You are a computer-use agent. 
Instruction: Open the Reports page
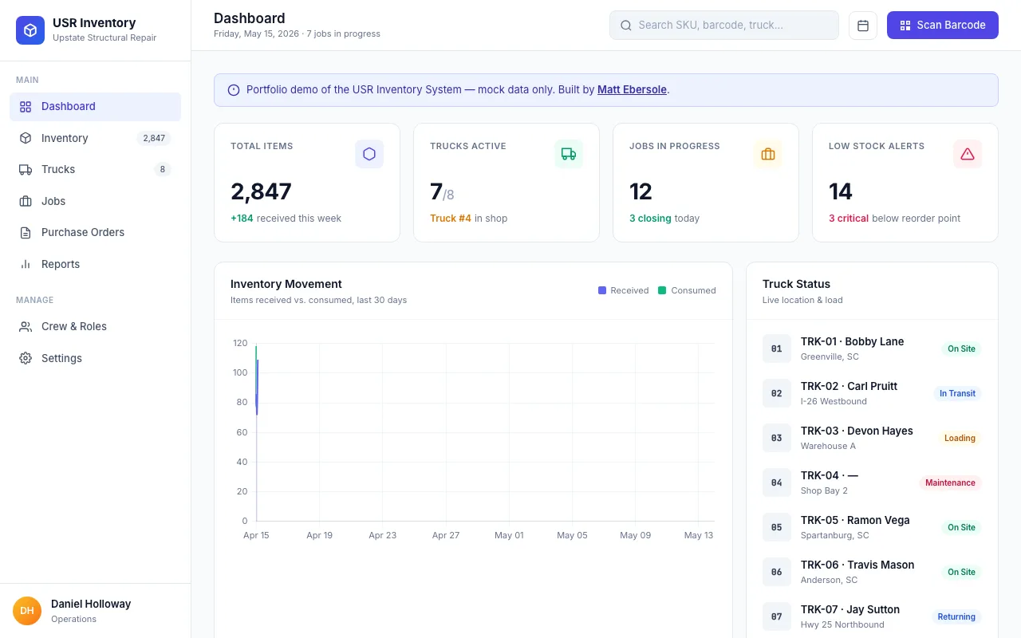click(x=96, y=264)
